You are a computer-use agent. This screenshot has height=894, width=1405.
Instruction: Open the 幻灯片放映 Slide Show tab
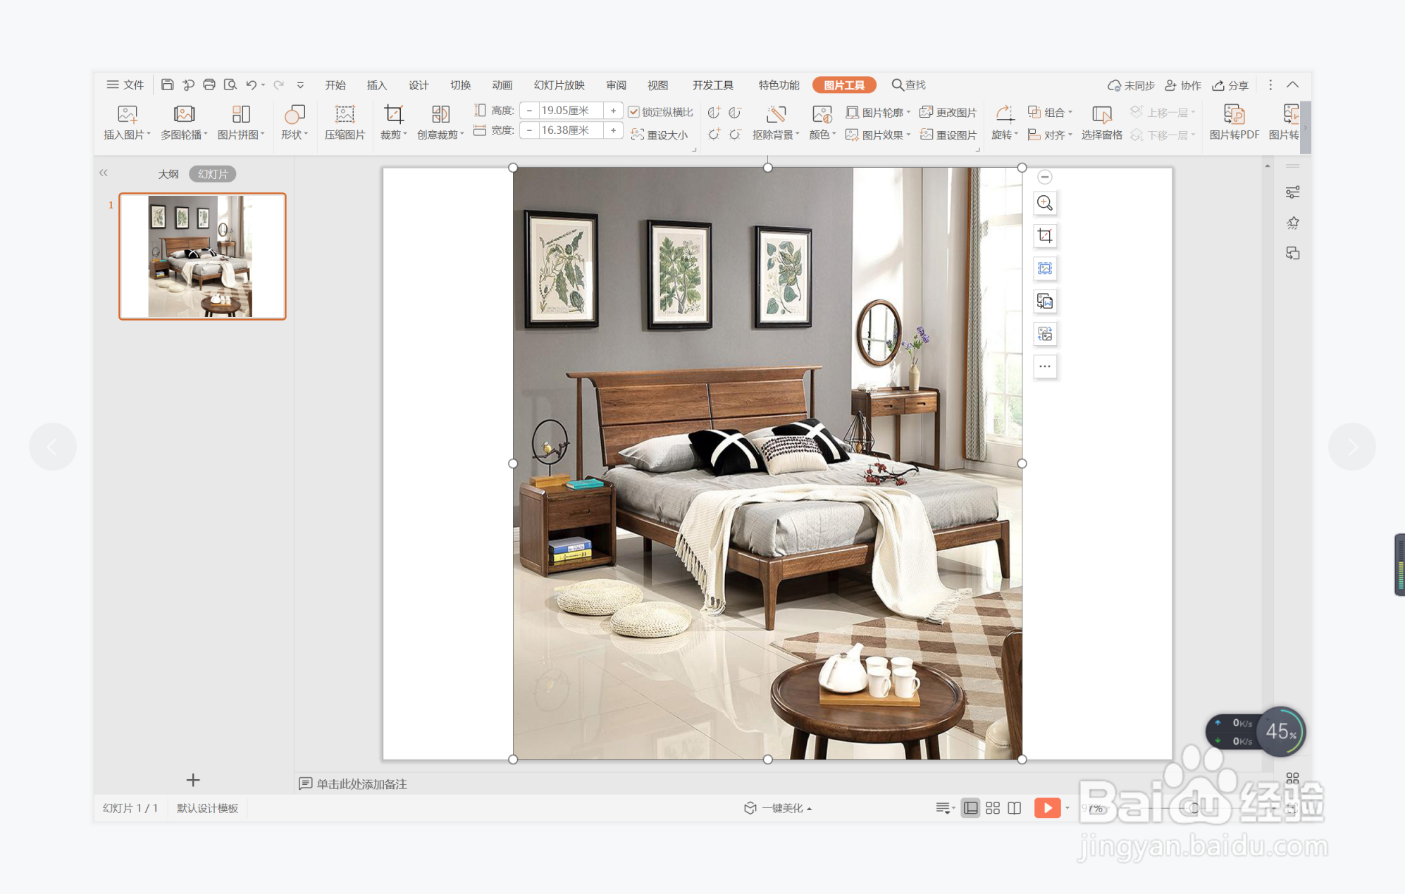coord(559,85)
